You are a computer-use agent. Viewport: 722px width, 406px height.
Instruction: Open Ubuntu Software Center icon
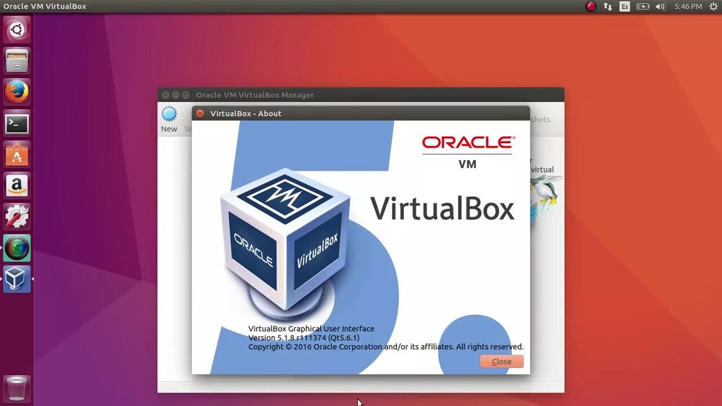[x=17, y=155]
